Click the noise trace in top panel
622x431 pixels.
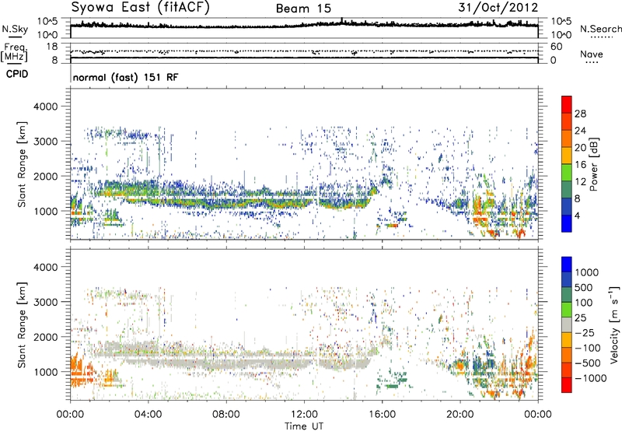(304, 25)
